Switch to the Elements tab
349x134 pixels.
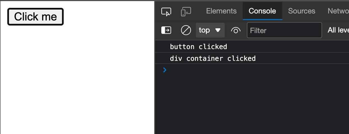[221, 11]
